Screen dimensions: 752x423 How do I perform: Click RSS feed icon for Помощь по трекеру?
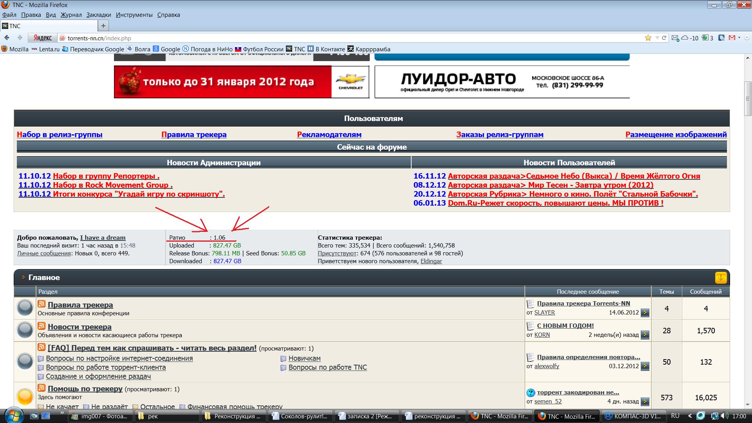(x=42, y=388)
